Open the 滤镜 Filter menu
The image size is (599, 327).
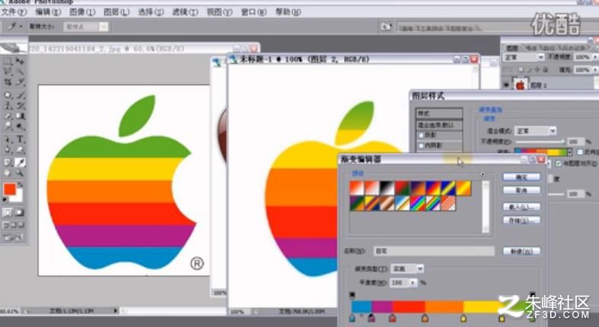[185, 12]
